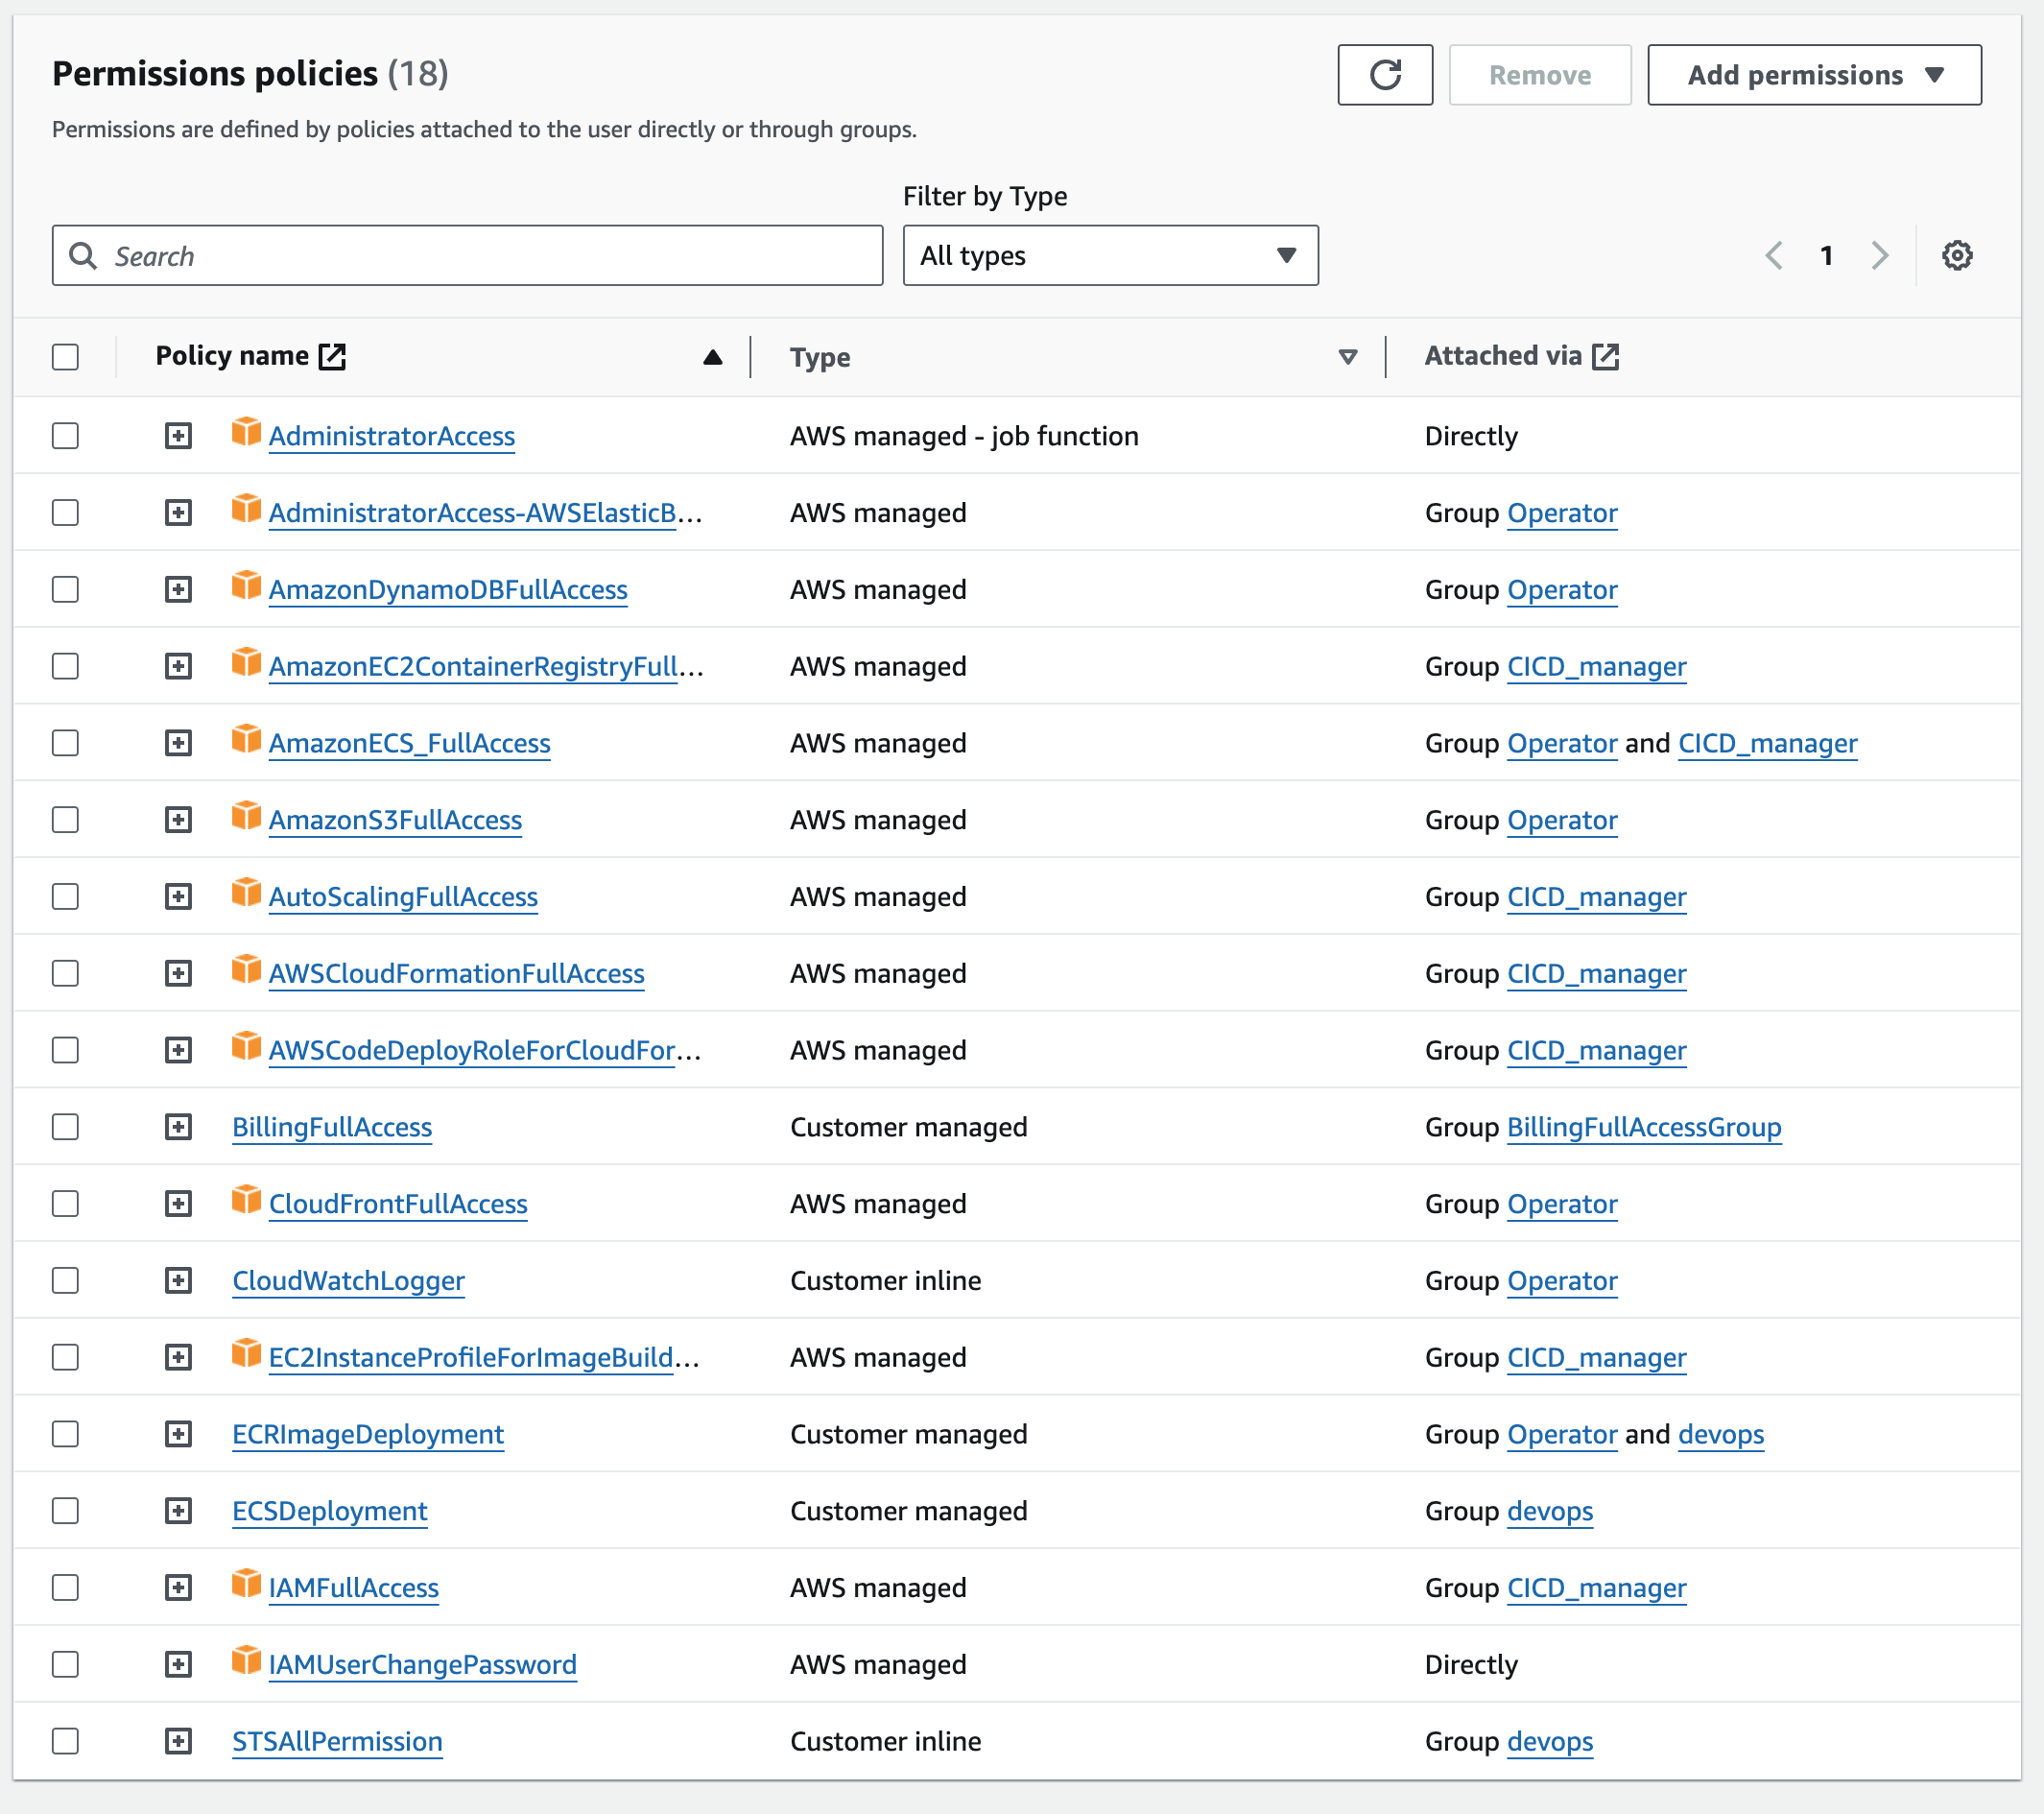Expand the BillingFullAccess policy row

point(178,1127)
